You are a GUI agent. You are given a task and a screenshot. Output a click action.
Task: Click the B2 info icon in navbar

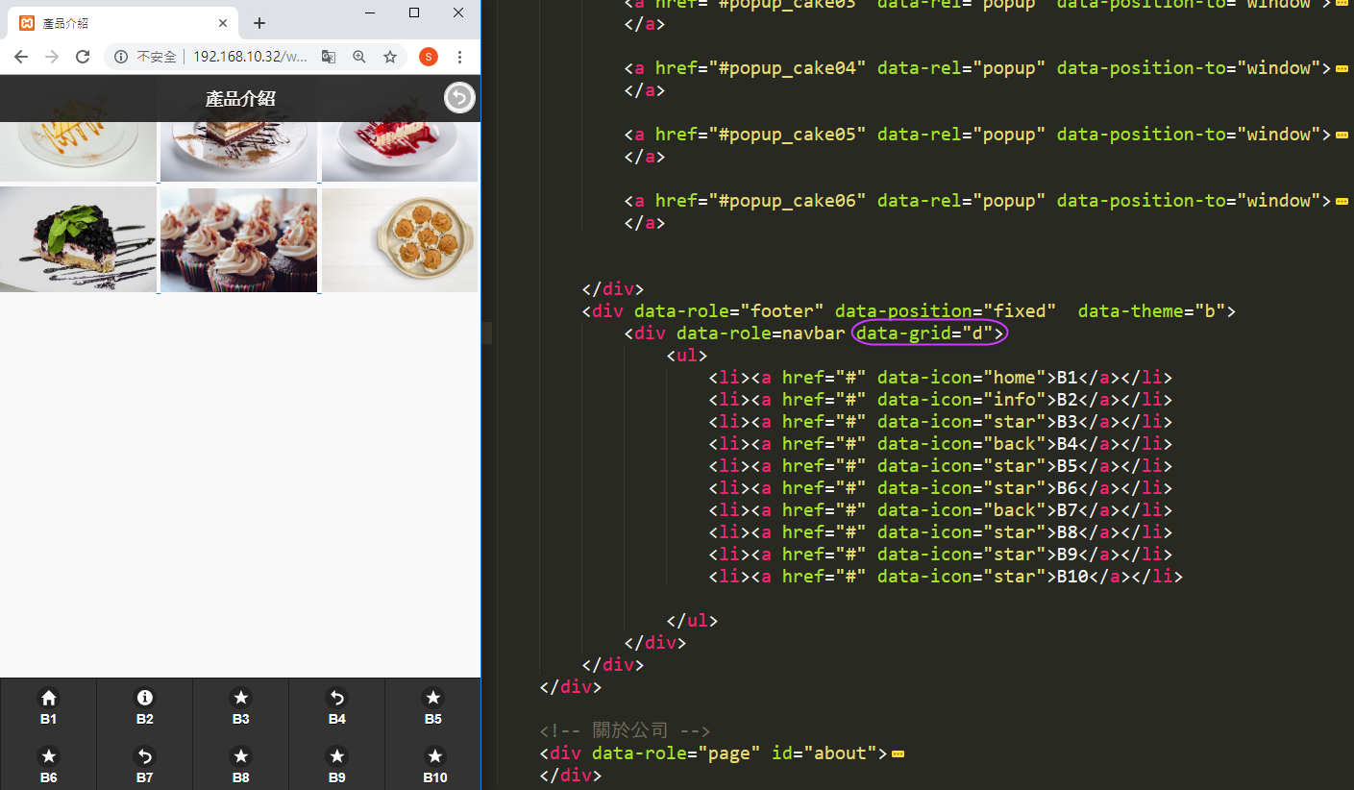coord(144,699)
